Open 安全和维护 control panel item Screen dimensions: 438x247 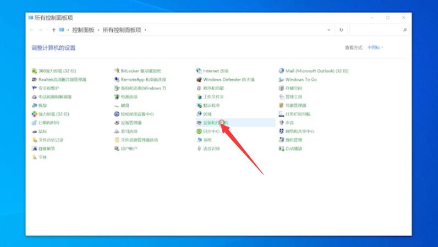click(x=45, y=89)
